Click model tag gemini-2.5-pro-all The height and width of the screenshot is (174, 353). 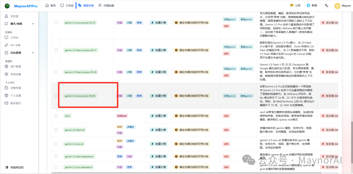pyautogui.click(x=74, y=144)
